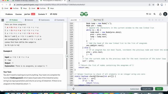Open the editor settings gear icon
Screen dimensions: 168x94
[x=156, y=20]
